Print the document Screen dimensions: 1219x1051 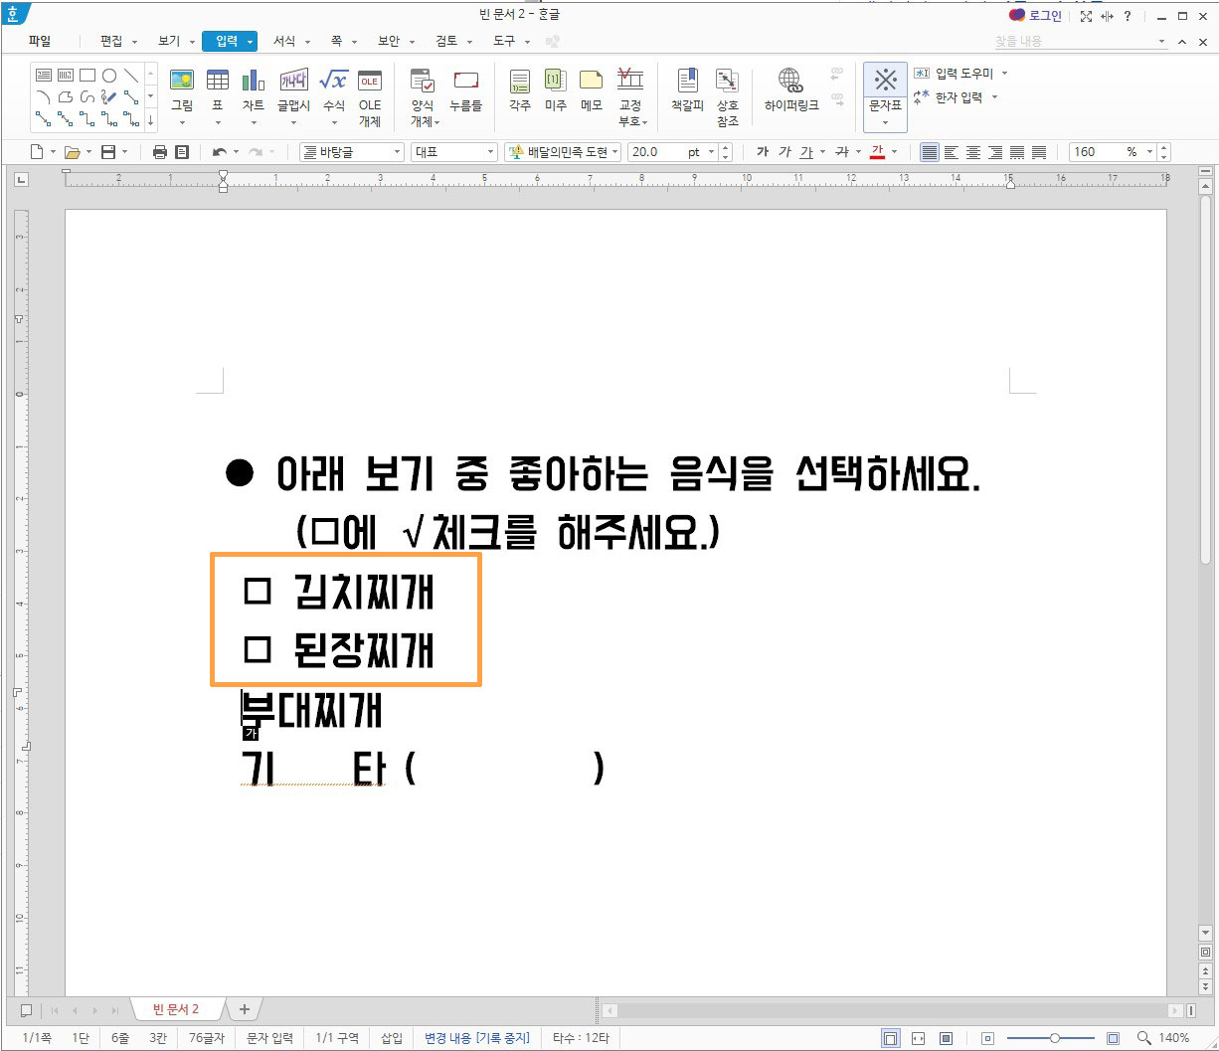[x=160, y=152]
